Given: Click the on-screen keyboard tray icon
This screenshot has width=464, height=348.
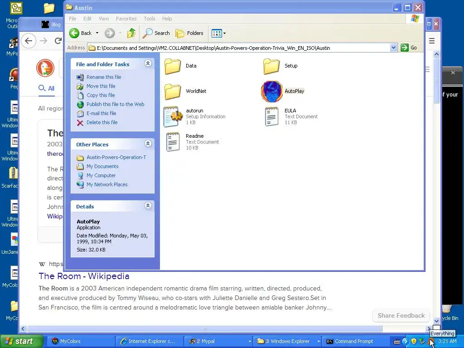Looking at the screenshot, I should pyautogui.click(x=397, y=342).
